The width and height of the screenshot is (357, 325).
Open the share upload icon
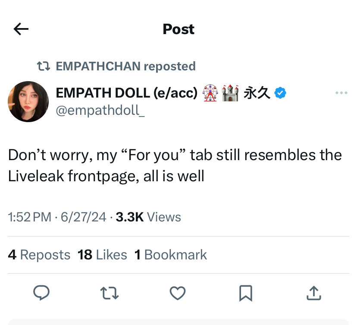pos(314,293)
